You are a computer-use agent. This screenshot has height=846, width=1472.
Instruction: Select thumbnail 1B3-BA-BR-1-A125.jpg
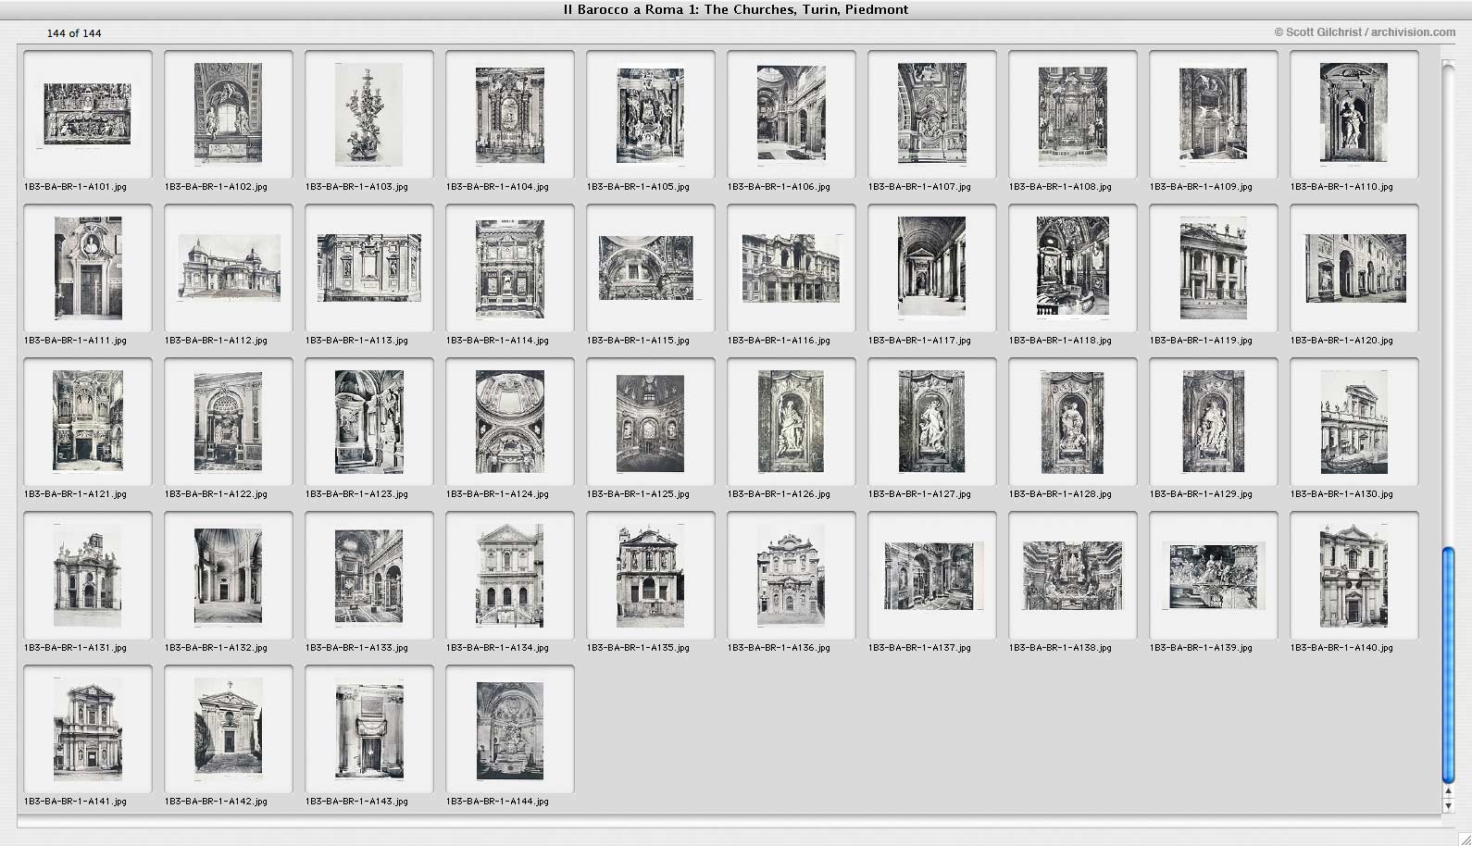coord(651,421)
